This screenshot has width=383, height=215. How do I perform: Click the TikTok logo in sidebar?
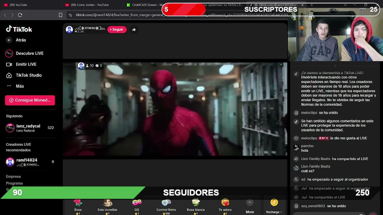click(19, 29)
